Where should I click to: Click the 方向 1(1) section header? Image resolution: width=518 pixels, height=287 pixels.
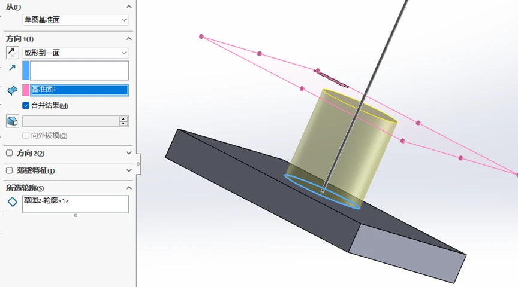point(20,39)
